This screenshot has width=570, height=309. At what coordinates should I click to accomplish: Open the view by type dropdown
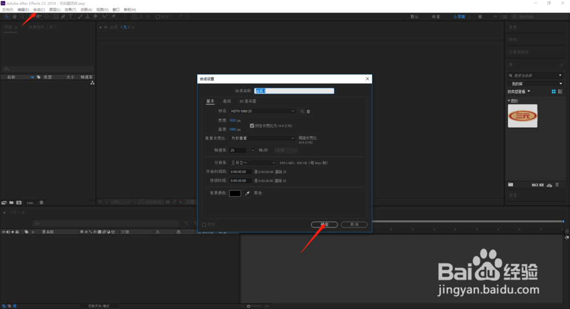[519, 92]
